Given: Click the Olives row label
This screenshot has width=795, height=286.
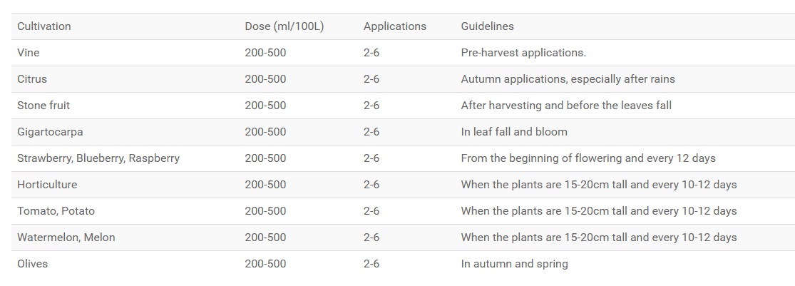Looking at the screenshot, I should click(x=33, y=264).
